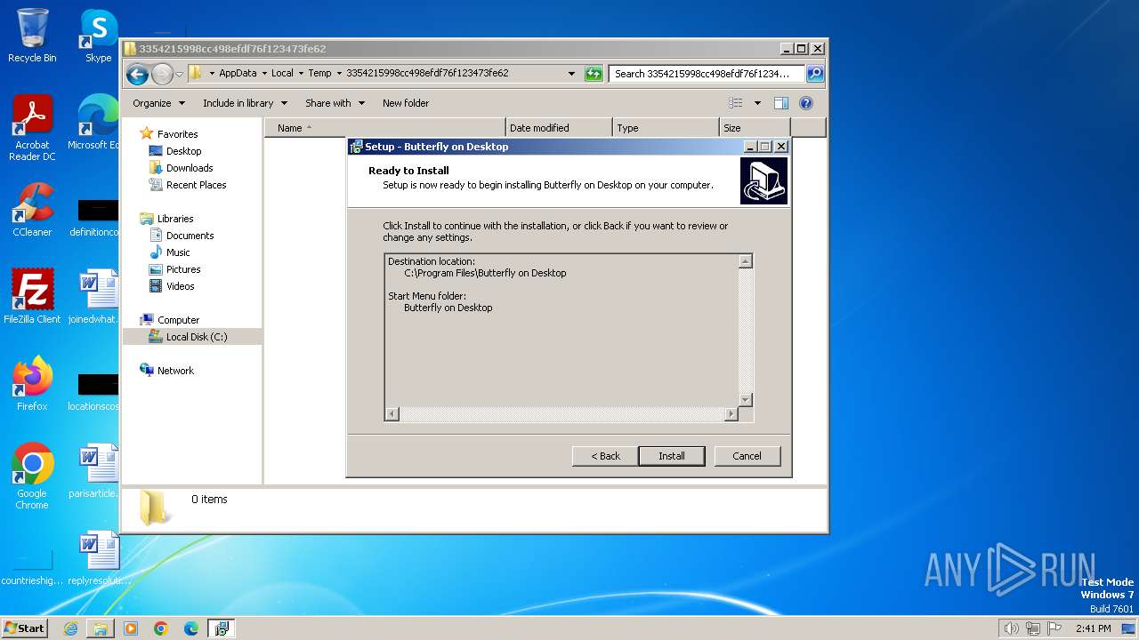Sort by Size column header
This screenshot has height=640, width=1139.
tap(755, 128)
